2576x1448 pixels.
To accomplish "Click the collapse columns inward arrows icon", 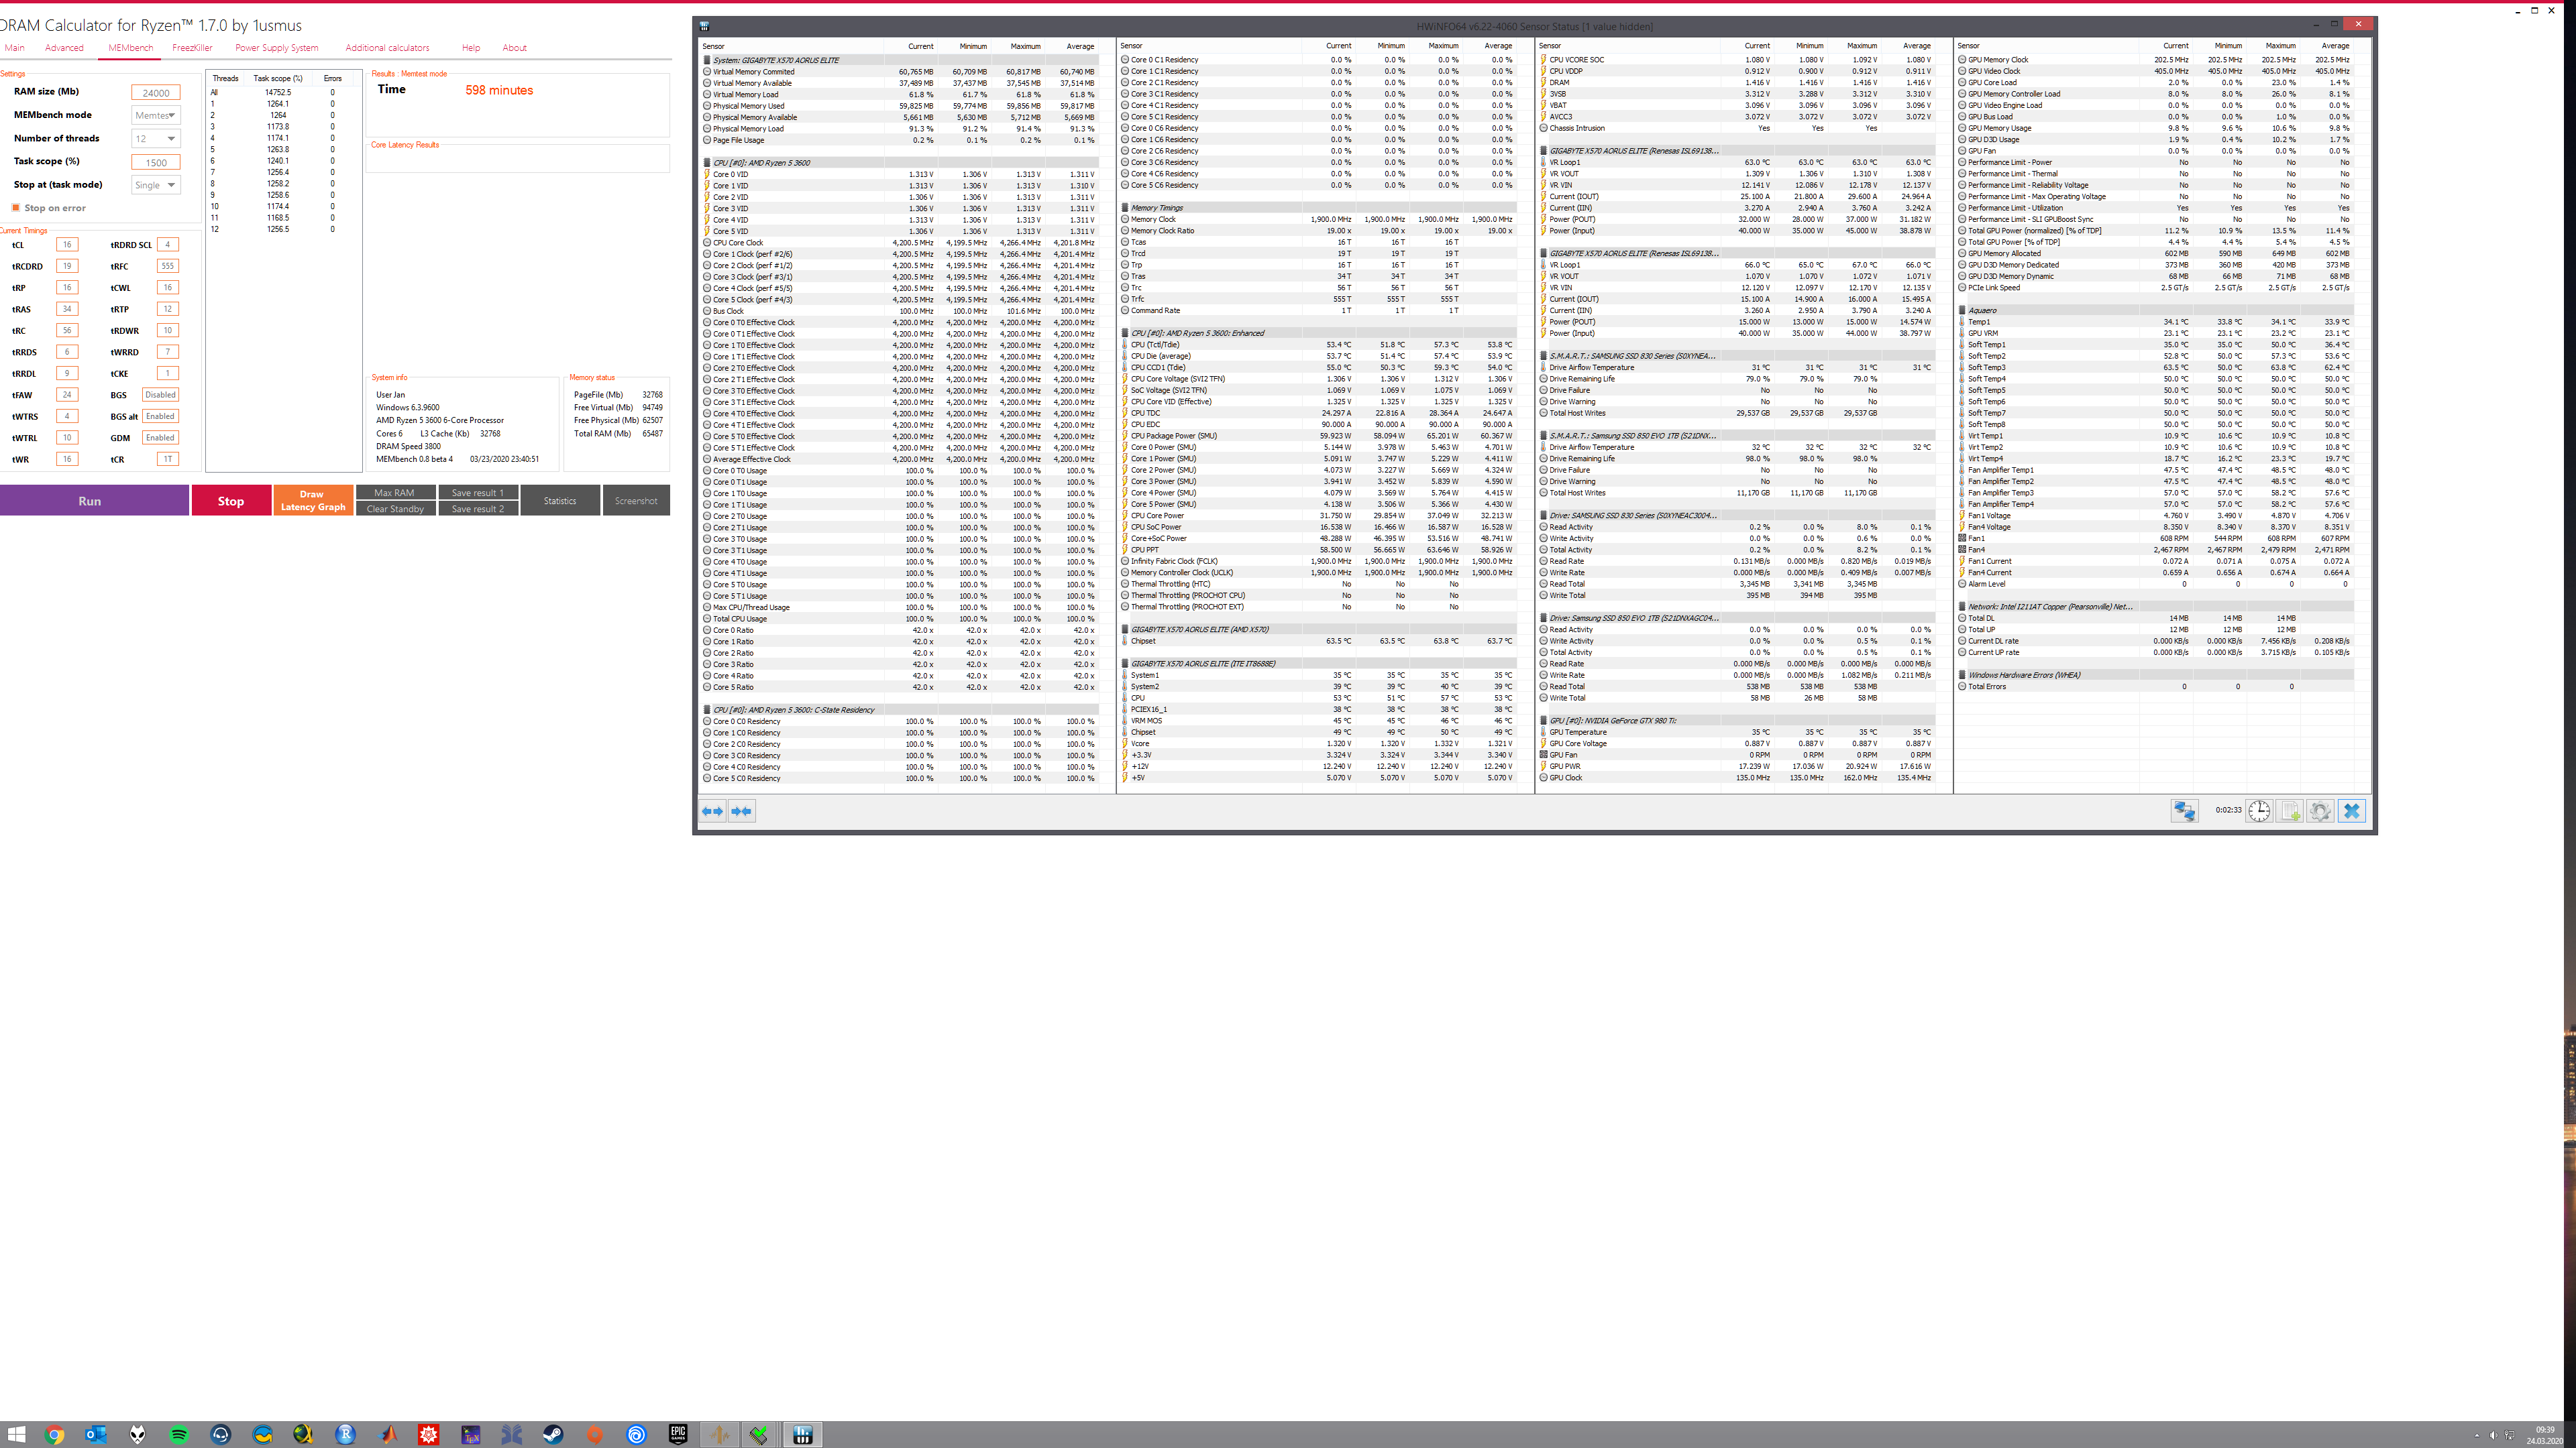I will 741,810.
